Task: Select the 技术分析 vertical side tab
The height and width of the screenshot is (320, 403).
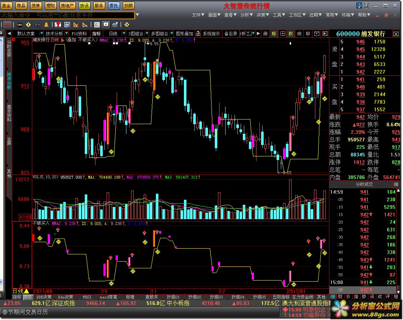Action: 9,81
